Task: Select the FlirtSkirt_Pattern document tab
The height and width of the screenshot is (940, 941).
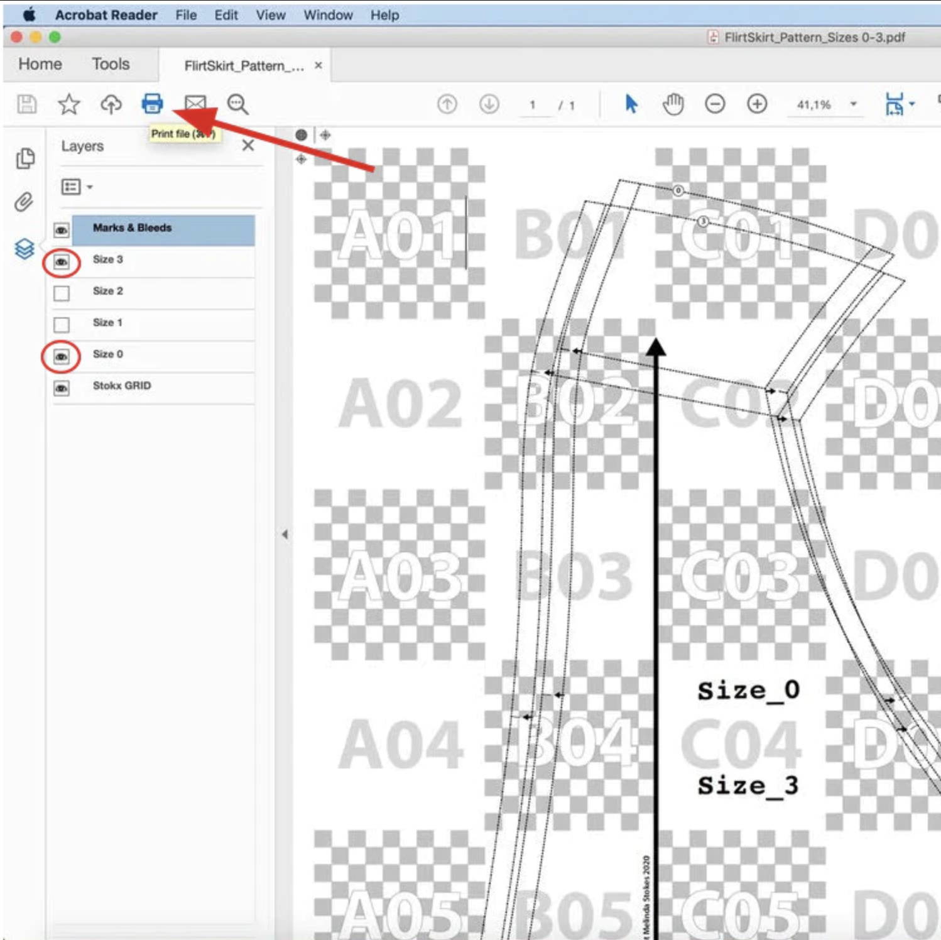Action: pos(244,65)
